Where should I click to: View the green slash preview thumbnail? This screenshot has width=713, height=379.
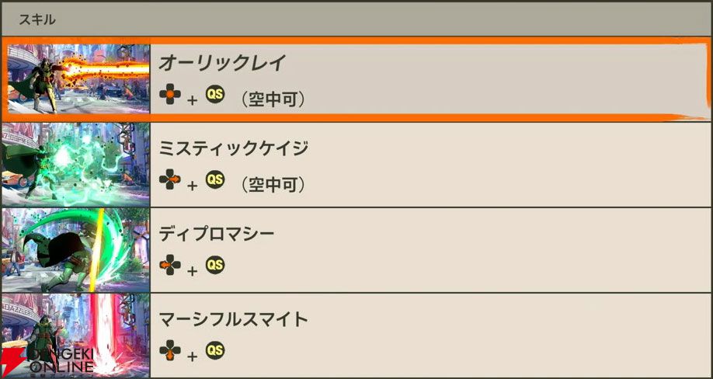coord(75,250)
